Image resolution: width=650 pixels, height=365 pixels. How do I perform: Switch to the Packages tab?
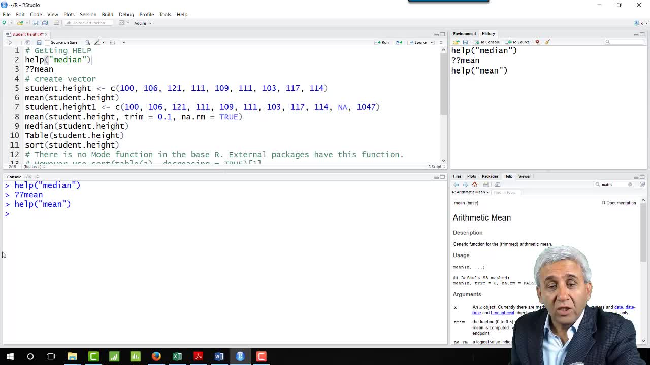[490, 176]
